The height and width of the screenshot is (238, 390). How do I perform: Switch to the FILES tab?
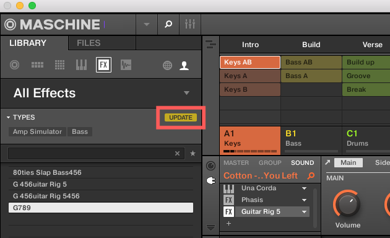tap(89, 43)
